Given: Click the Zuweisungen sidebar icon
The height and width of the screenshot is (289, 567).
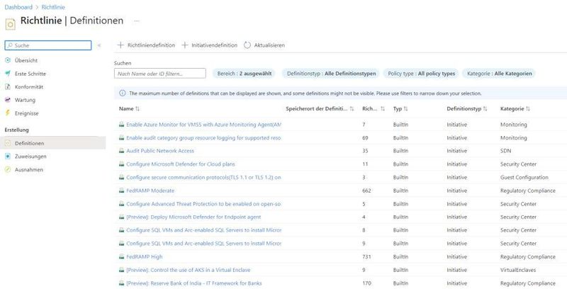Looking at the screenshot, I should tap(8, 157).
